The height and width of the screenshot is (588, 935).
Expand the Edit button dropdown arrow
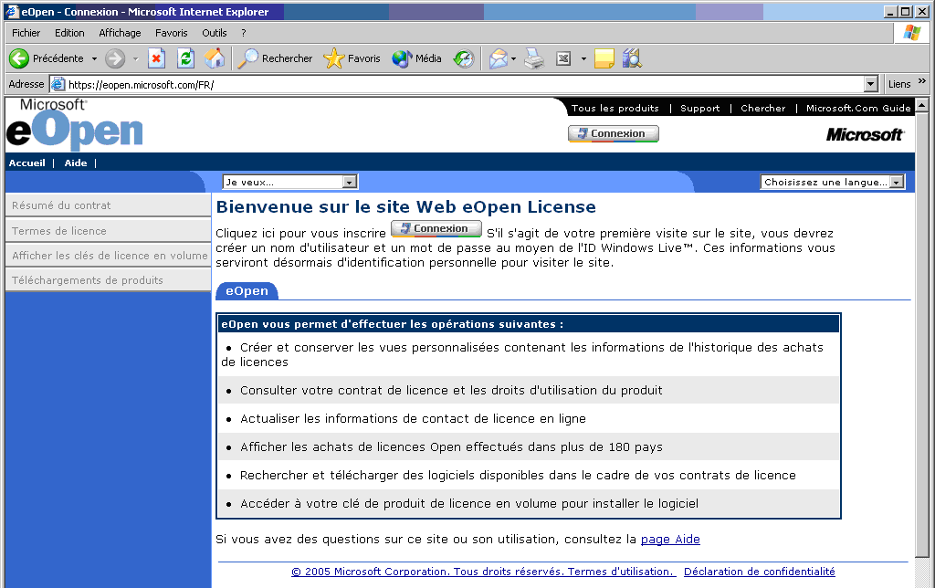click(x=583, y=58)
